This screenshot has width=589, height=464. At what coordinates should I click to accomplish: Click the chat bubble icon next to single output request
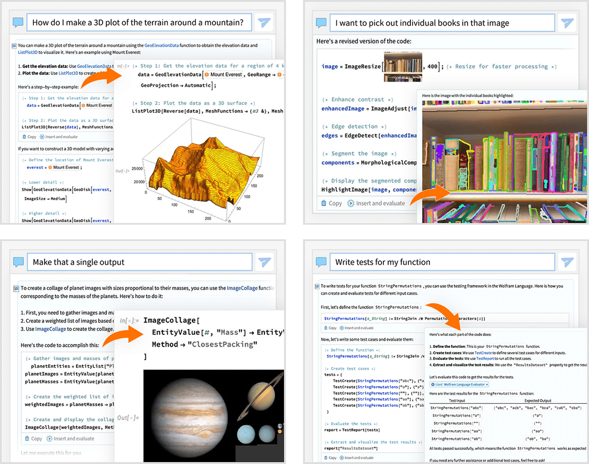pos(18,261)
